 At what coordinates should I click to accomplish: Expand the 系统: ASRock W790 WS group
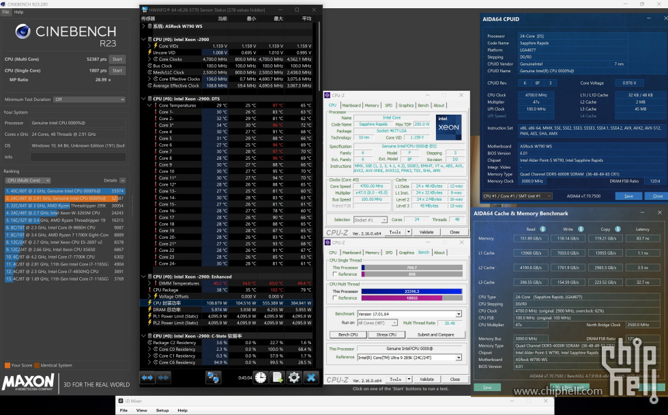pyautogui.click(x=143, y=26)
